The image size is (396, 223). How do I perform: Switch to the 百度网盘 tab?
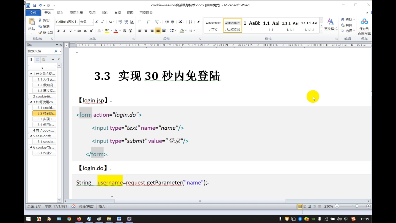[146, 13]
